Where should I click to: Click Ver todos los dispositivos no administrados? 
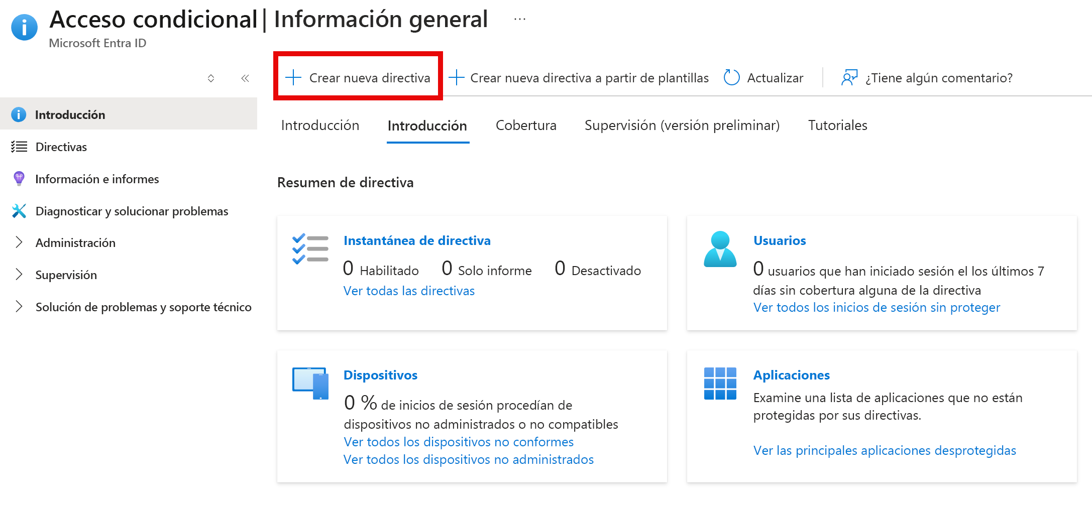pos(469,460)
